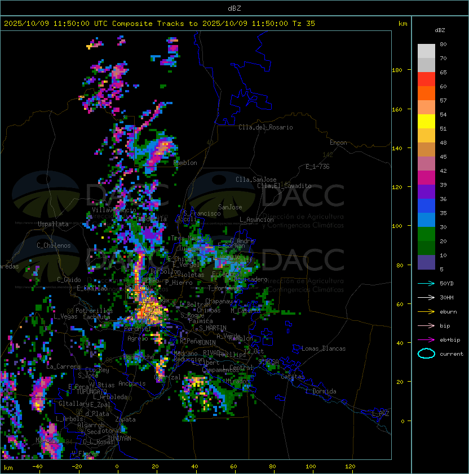Click the 'TUNUYAN' place label
This screenshot has height=474, width=469.
(x=120, y=439)
